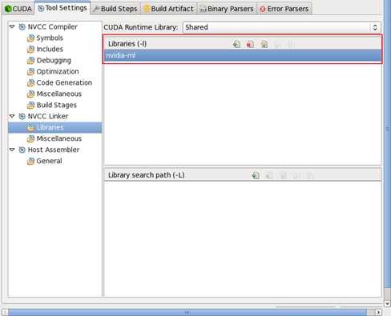Image resolution: width=391 pixels, height=316 pixels.
Task: Select the Optimization settings page
Action: (x=58, y=71)
